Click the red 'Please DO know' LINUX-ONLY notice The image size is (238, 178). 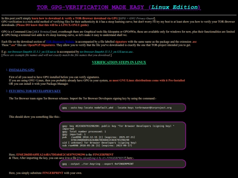click(x=52, y=25)
